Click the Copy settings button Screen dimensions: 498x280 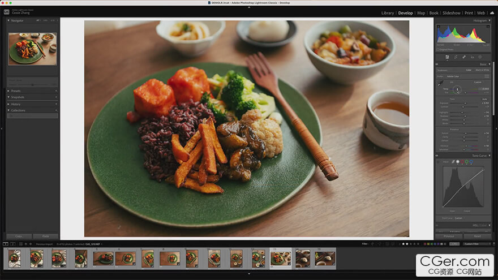pyautogui.click(x=19, y=236)
